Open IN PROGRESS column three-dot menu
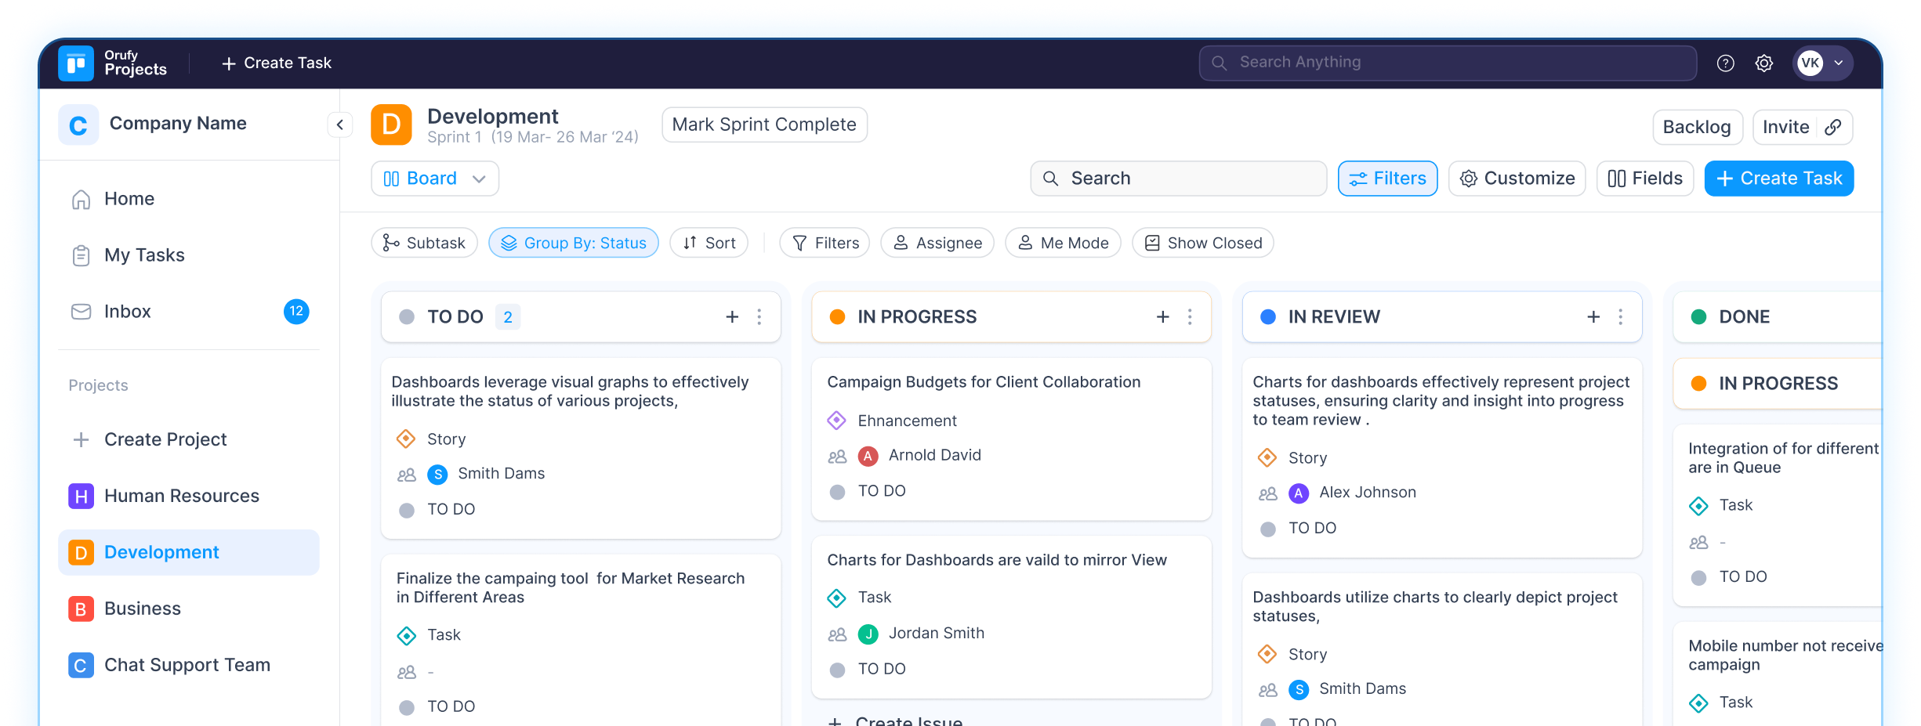Screen dimensions: 1921x726 (x=1190, y=316)
